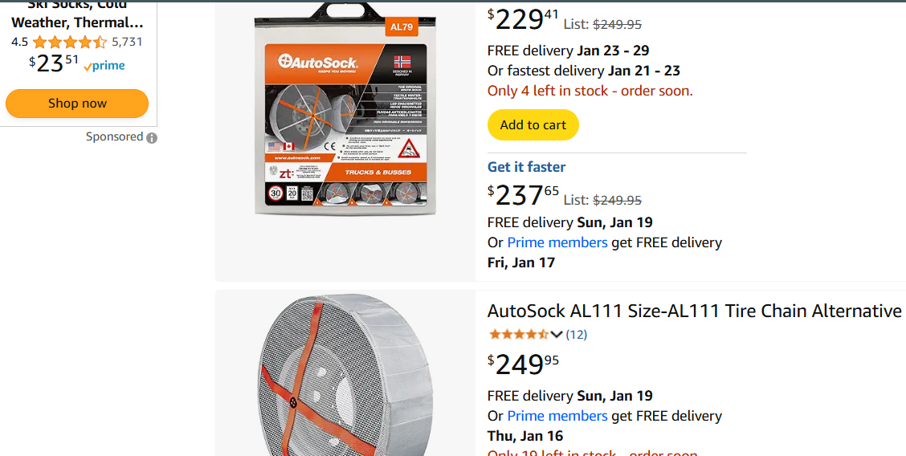Click Prime members link under the $237.65 offer

pyautogui.click(x=557, y=242)
